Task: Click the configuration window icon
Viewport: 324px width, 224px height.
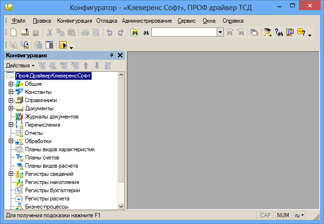Action: click(x=49, y=45)
